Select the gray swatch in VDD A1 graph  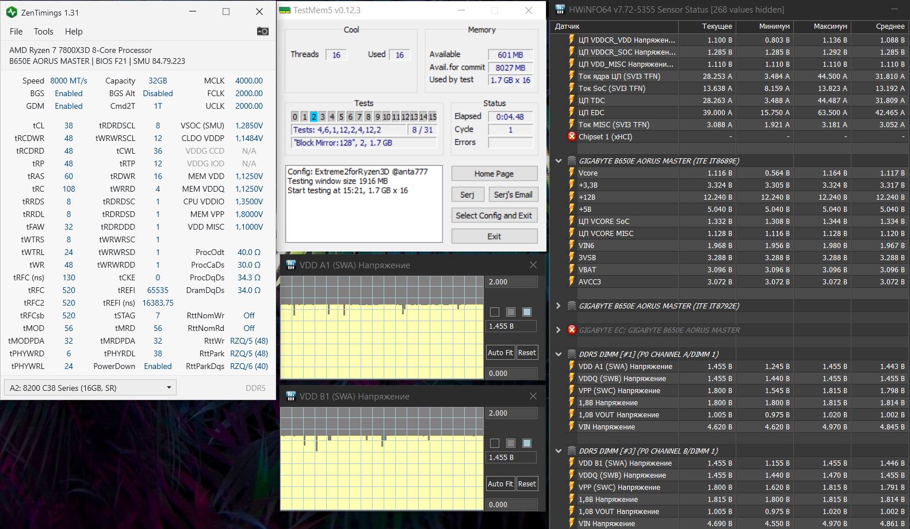510,312
